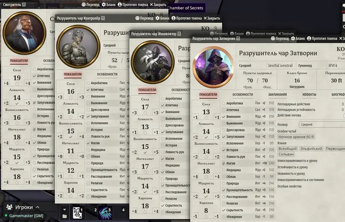Open Смотритель orc portrait image
Viewport: 345px width, 222px height.
tap(25, 33)
